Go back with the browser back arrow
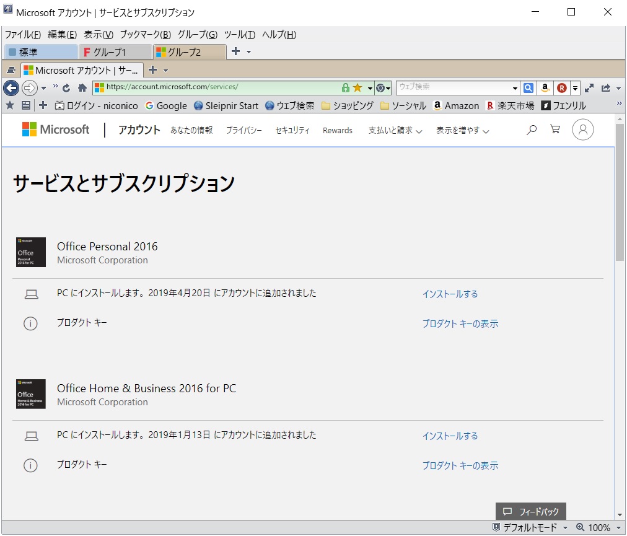The height and width of the screenshot is (536, 627). [11, 87]
